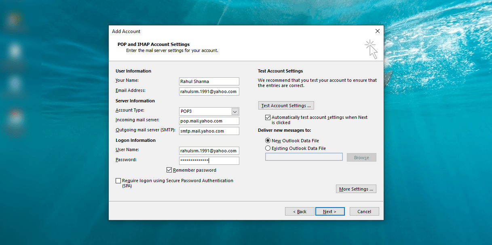Click the Deliver new messages to label
492x245 pixels.
285,130
